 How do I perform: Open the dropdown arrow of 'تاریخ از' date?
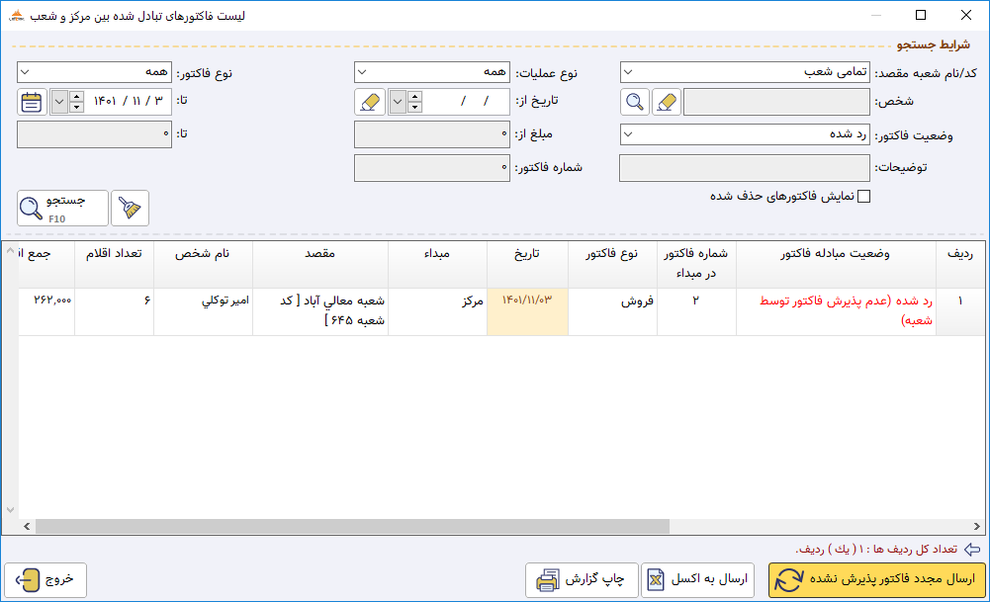point(398,102)
